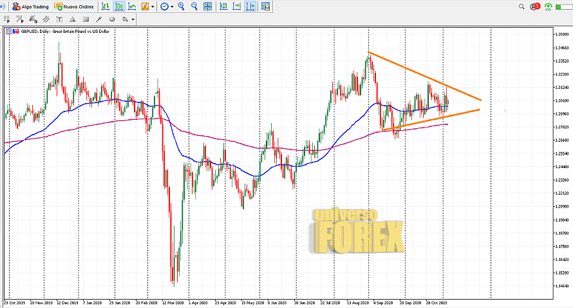Switch chart to line chart view
Screen dimensions: 573x308
pos(132,6)
